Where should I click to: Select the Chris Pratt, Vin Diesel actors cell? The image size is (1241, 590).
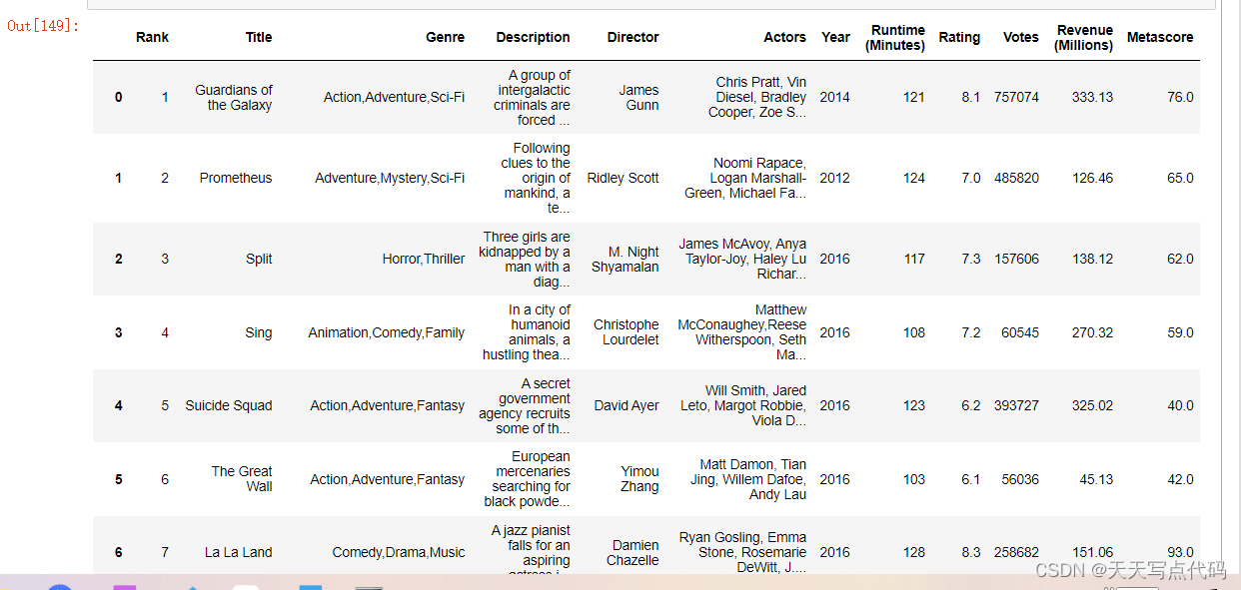tap(757, 98)
